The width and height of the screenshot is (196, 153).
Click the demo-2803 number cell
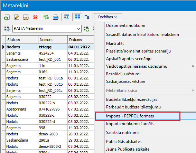click(x=53, y=134)
